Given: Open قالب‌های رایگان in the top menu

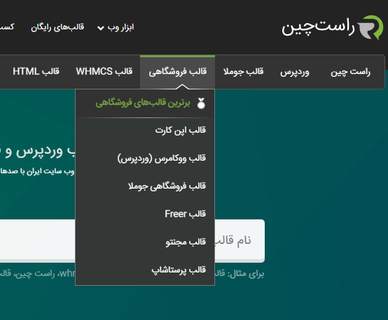Looking at the screenshot, I should click(x=57, y=27).
